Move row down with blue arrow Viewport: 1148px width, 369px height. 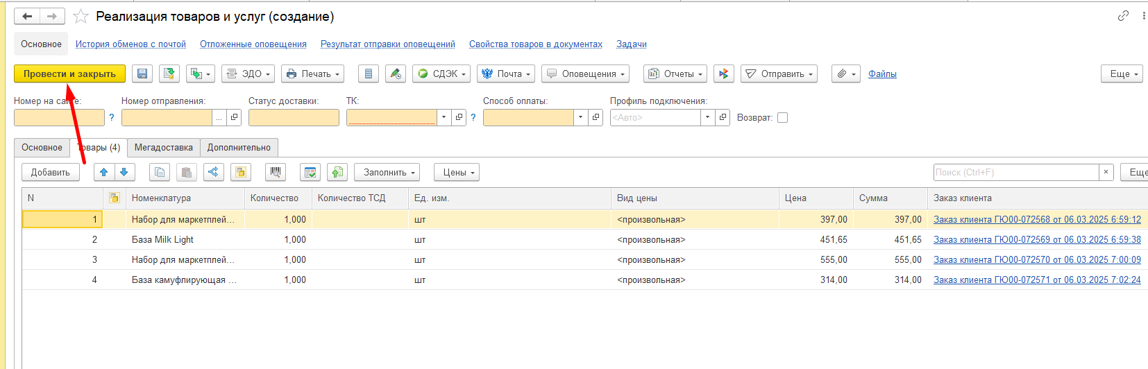(124, 172)
